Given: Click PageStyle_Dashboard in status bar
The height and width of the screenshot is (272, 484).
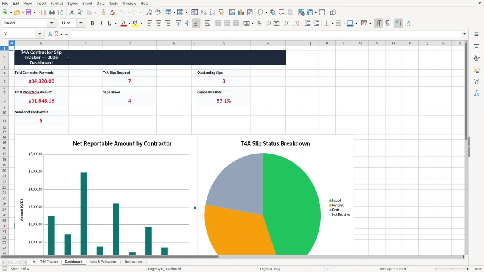Looking at the screenshot, I should click(x=165, y=269).
